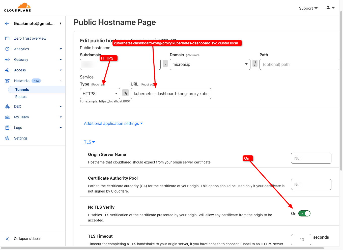The height and width of the screenshot is (250, 343).
Task: Open the My Team menu item
Action: point(21,117)
